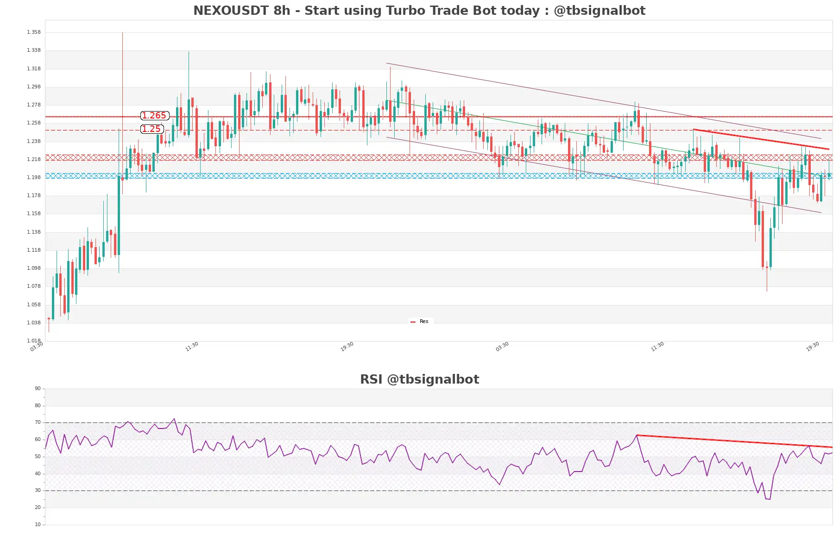Click the NEXOUSDT 8h chart title

(419, 11)
